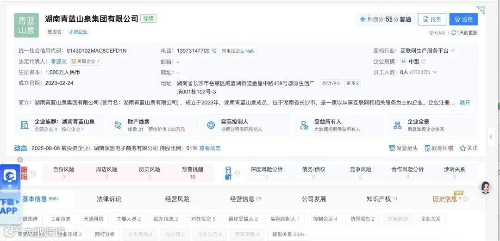Open 合作风险分析
The image size is (500, 241).
click(407, 173)
